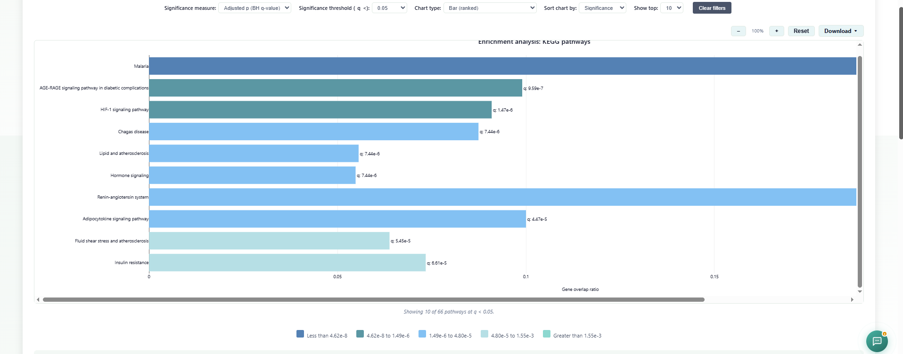Screen dimensions: 903x354
Task: Click the '4.62e-8 to 1.49e-6' legend swatch
Action: 360,334
